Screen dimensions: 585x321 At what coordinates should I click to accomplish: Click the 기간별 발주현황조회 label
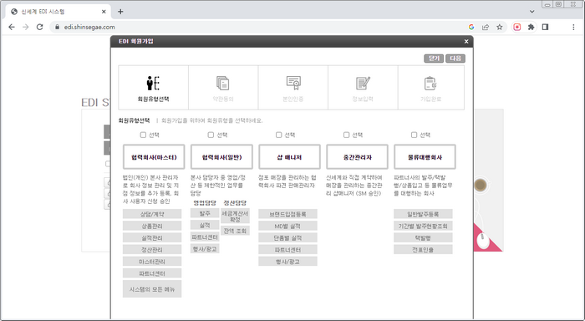click(423, 226)
